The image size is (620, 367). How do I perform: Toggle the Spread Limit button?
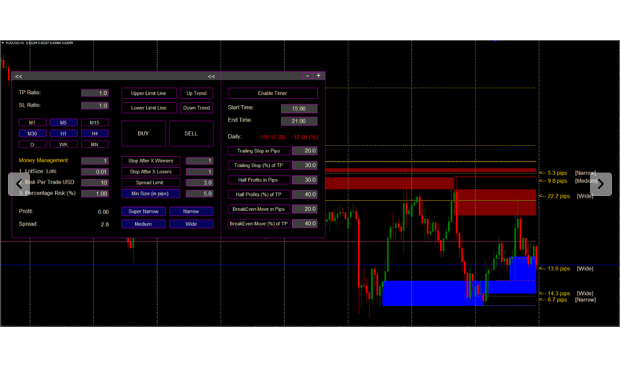point(151,183)
